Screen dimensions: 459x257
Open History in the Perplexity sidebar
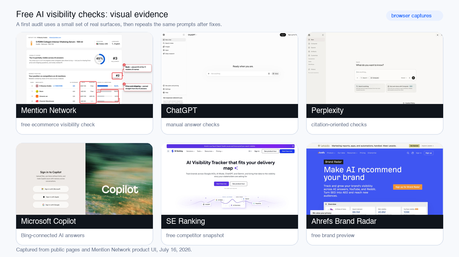312,69
